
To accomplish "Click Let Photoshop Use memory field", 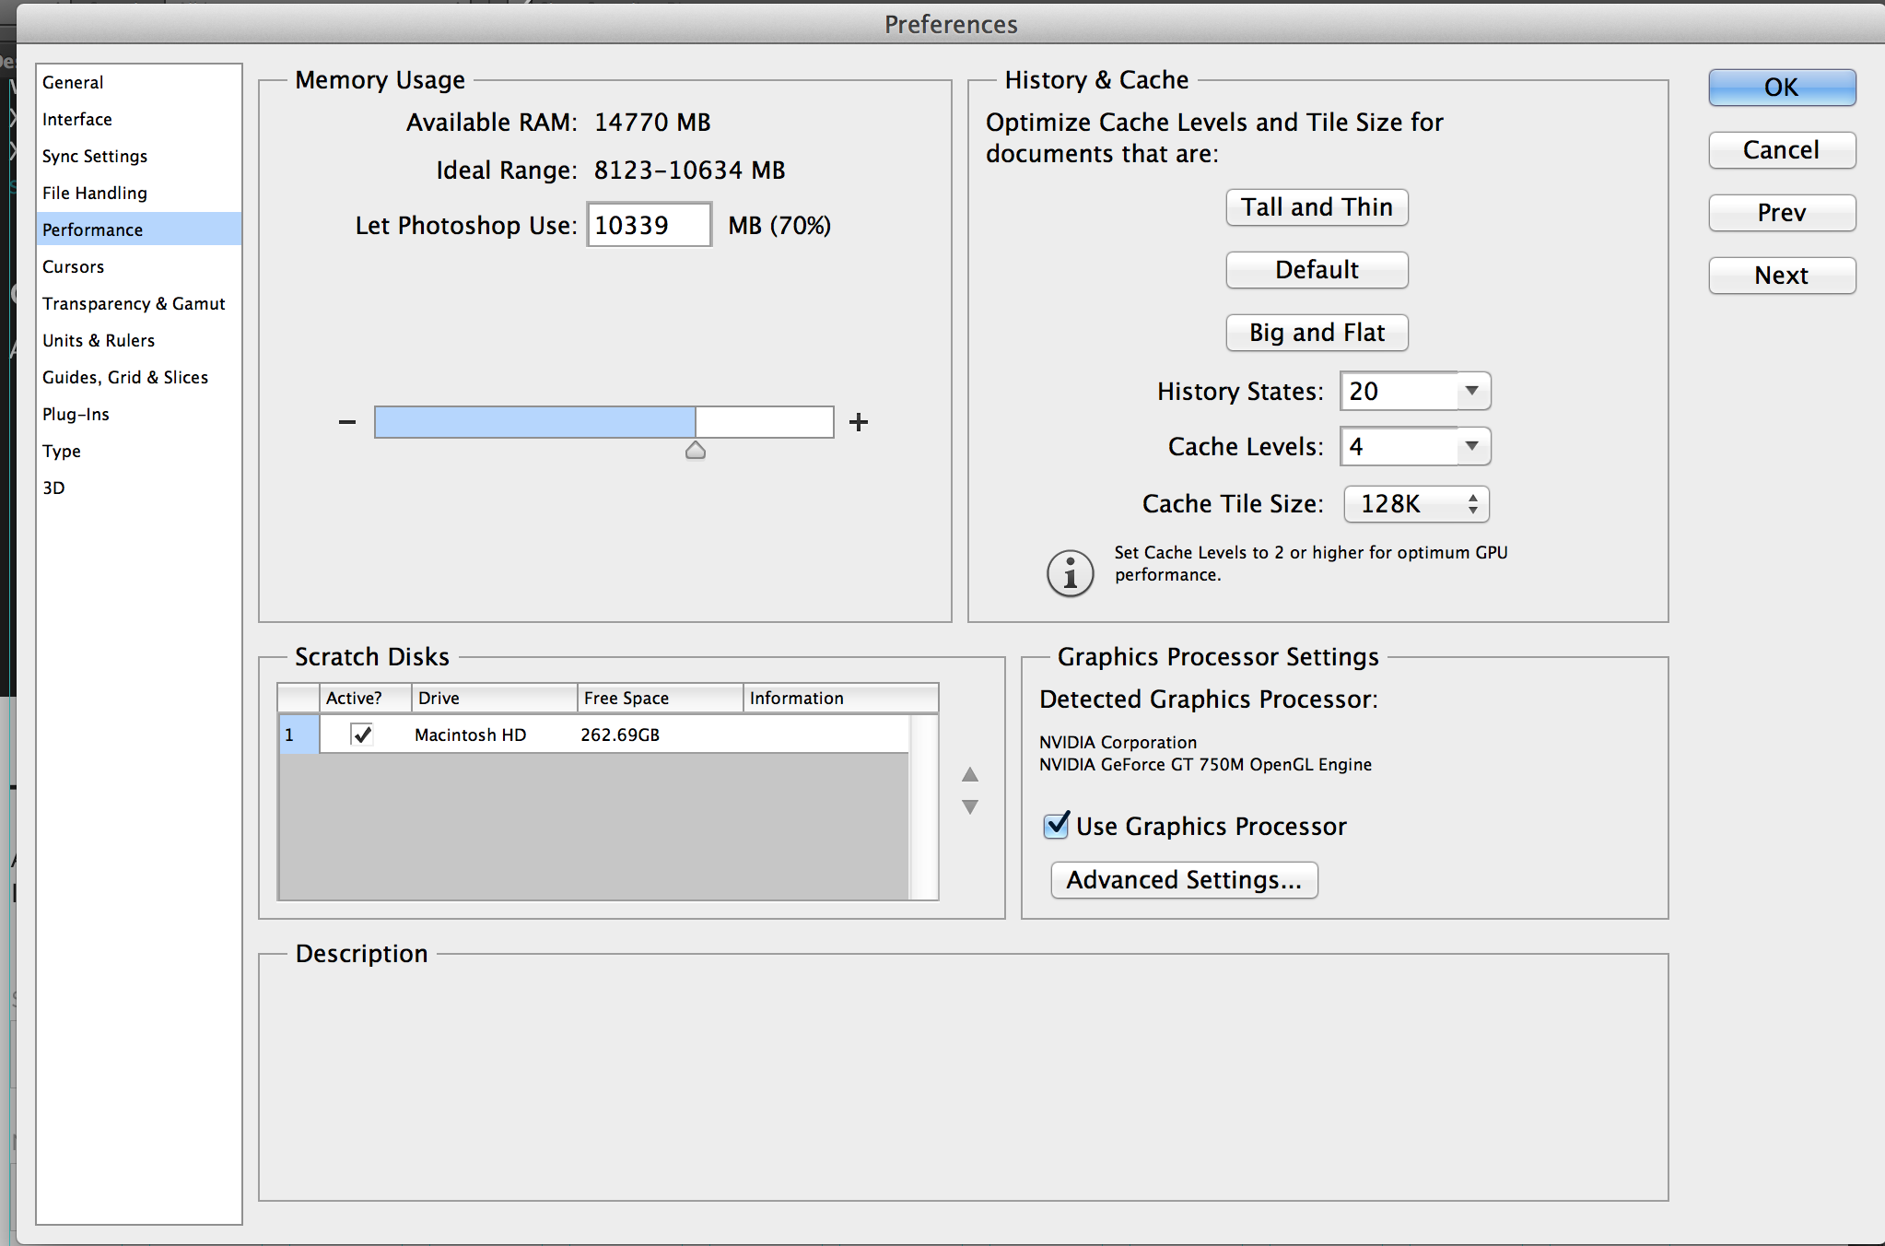I will pyautogui.click(x=649, y=225).
